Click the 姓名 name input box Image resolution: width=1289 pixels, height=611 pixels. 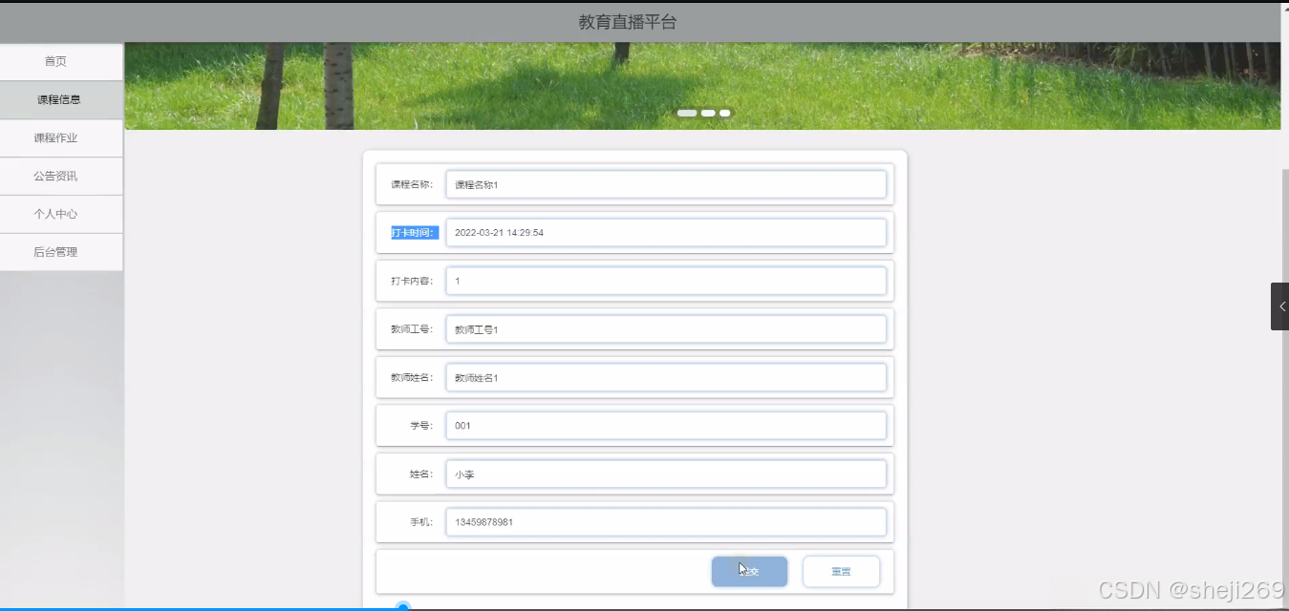(x=666, y=474)
